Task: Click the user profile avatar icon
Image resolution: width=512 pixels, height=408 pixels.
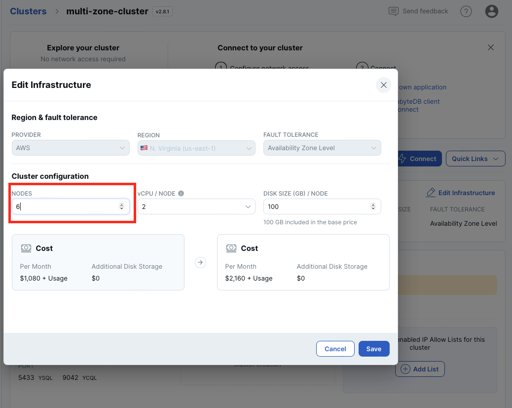Action: 491,11
